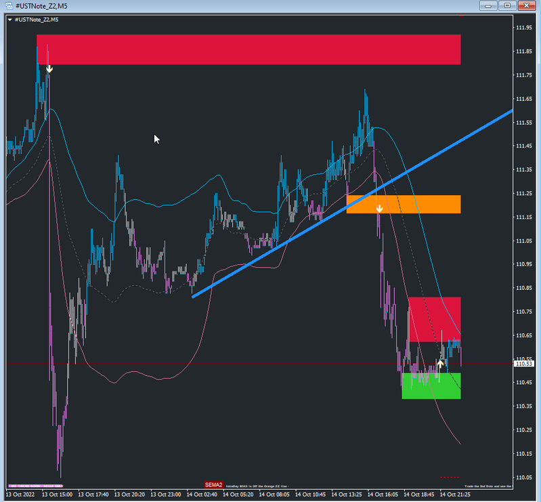Click the 14 Oct 21:25 time label
541x502 pixels.
[x=455, y=495]
